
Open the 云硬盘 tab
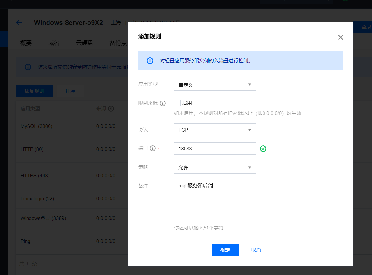click(85, 43)
